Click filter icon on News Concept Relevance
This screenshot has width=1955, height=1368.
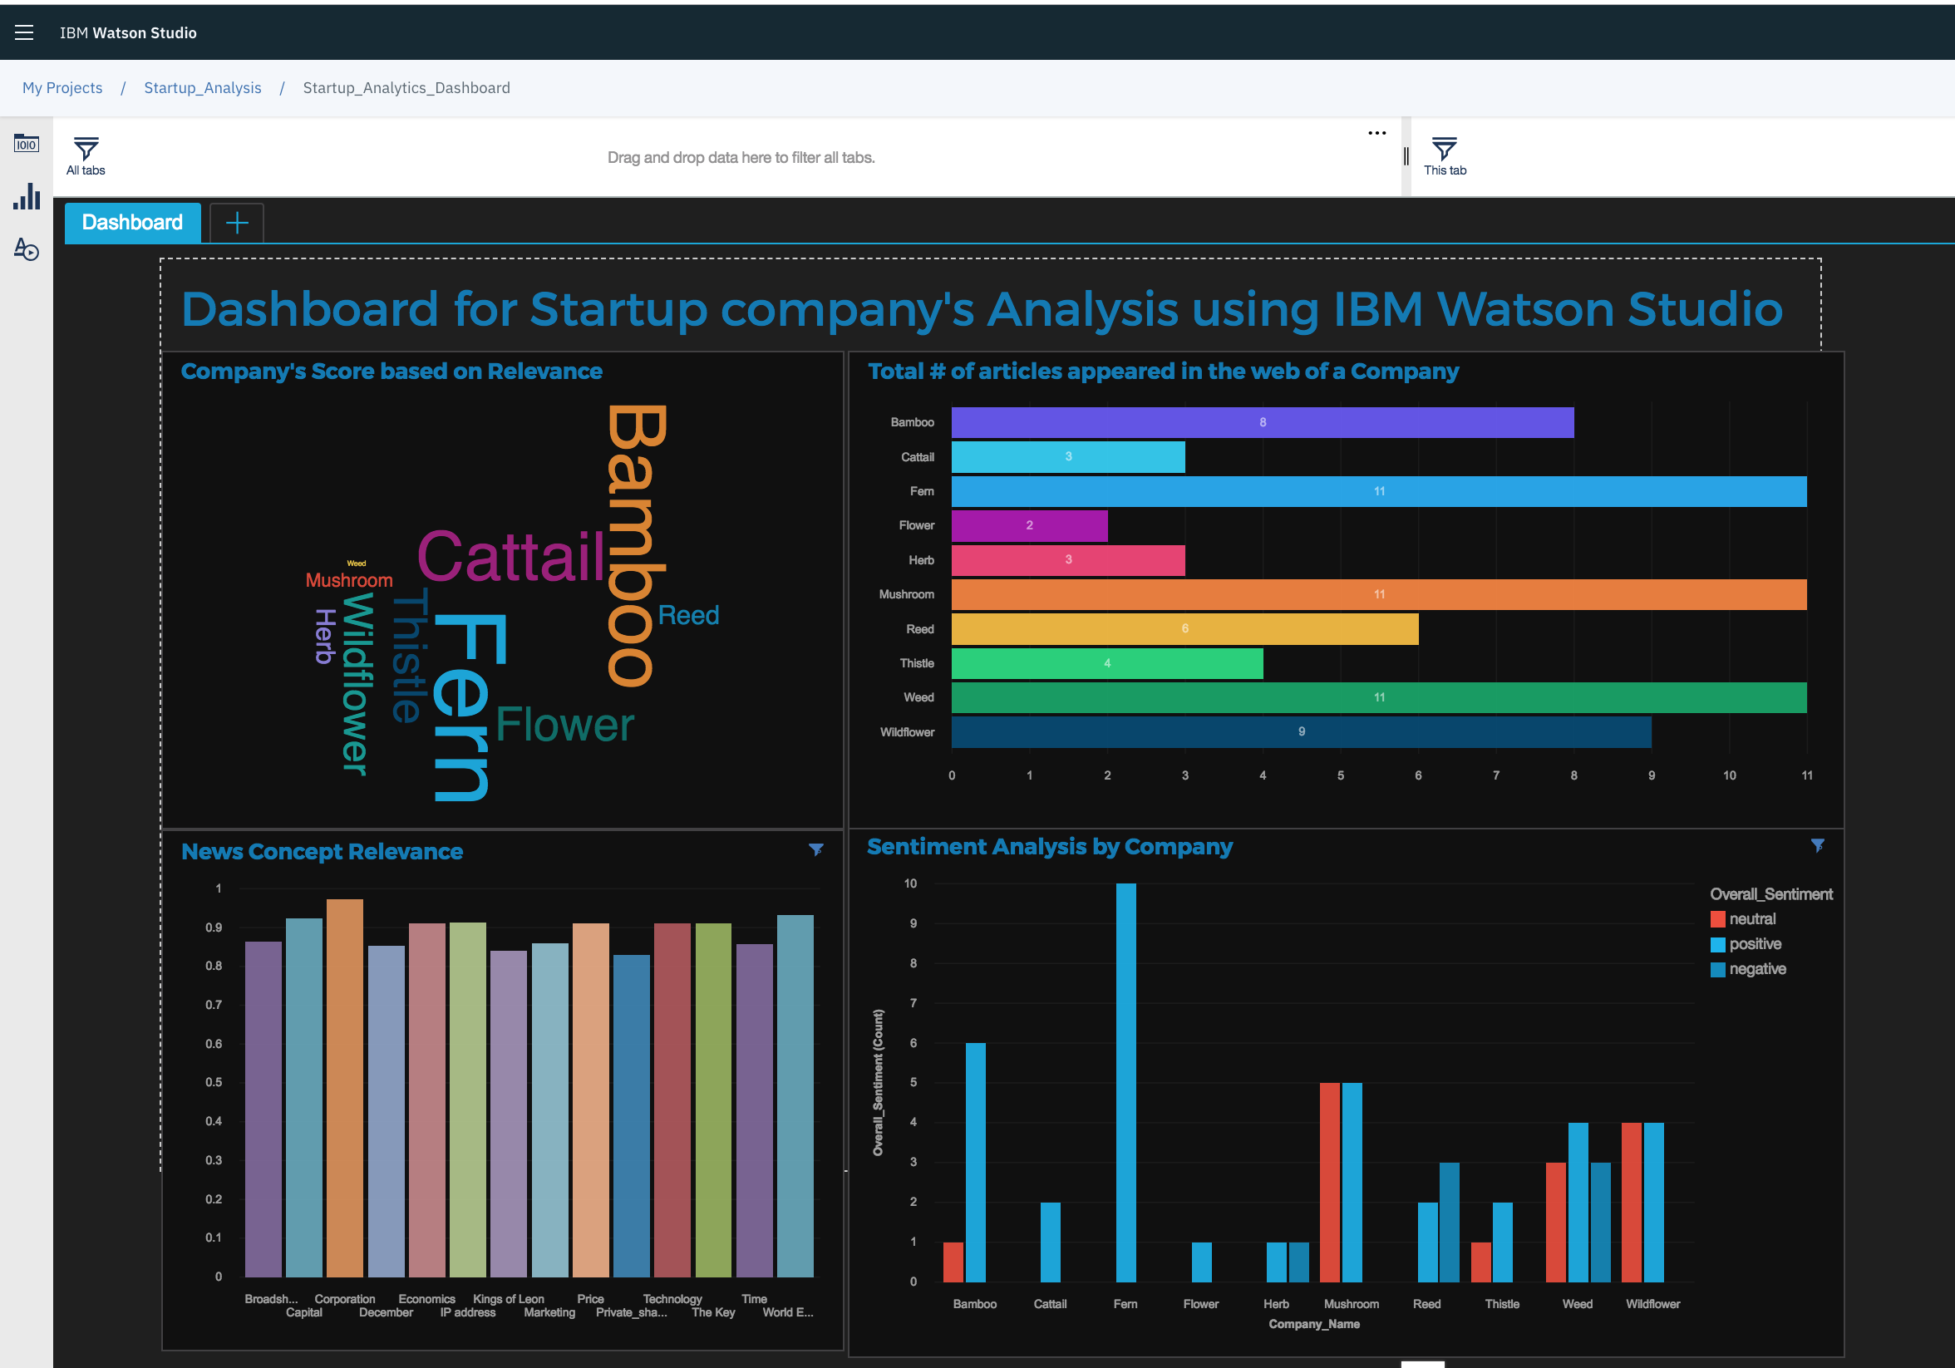(815, 849)
